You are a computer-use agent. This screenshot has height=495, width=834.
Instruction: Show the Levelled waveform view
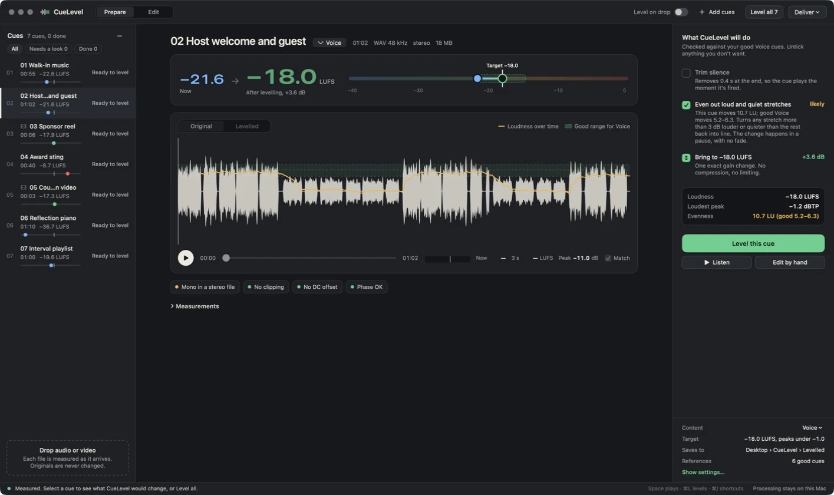tap(247, 126)
